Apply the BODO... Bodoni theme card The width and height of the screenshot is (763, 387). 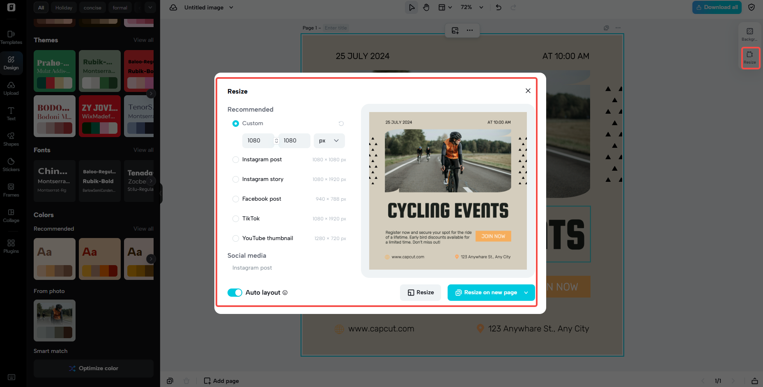click(x=55, y=116)
